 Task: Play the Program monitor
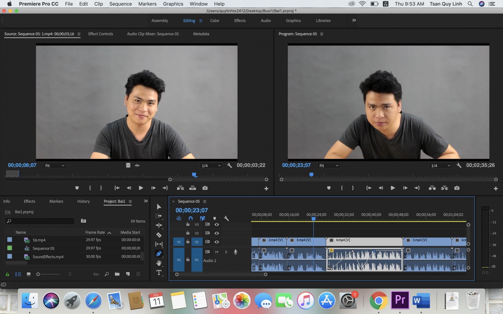click(393, 188)
